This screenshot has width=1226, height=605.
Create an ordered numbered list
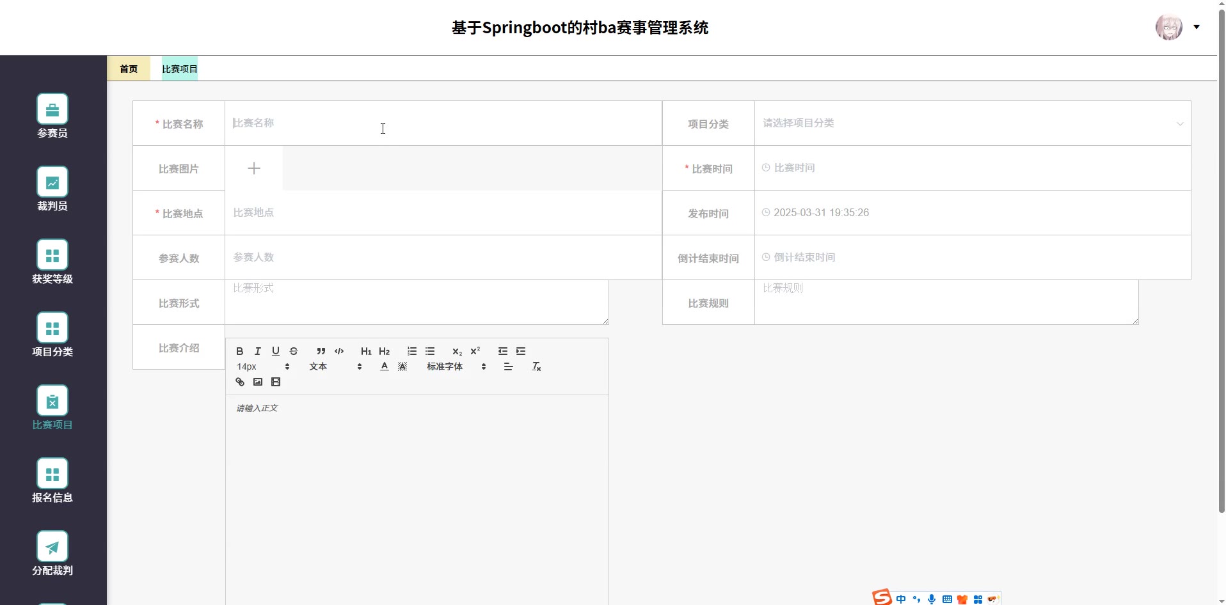pyautogui.click(x=412, y=351)
